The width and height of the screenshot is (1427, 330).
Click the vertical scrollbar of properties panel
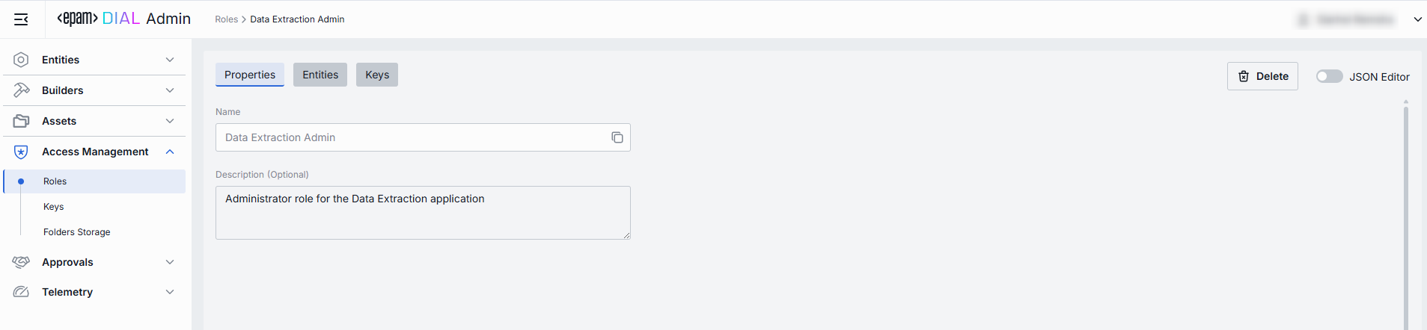(x=1406, y=217)
